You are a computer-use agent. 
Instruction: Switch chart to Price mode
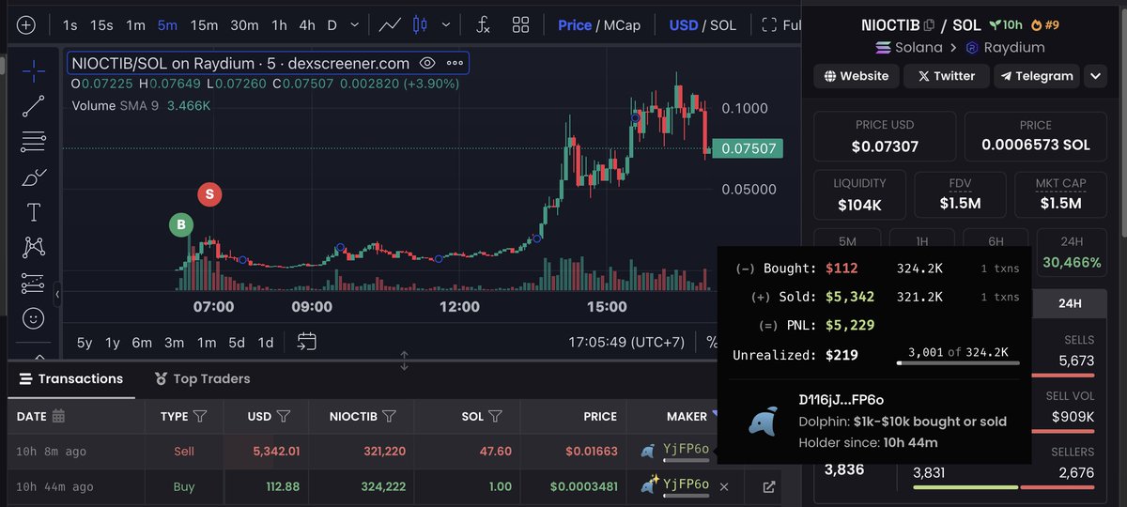pyautogui.click(x=575, y=25)
